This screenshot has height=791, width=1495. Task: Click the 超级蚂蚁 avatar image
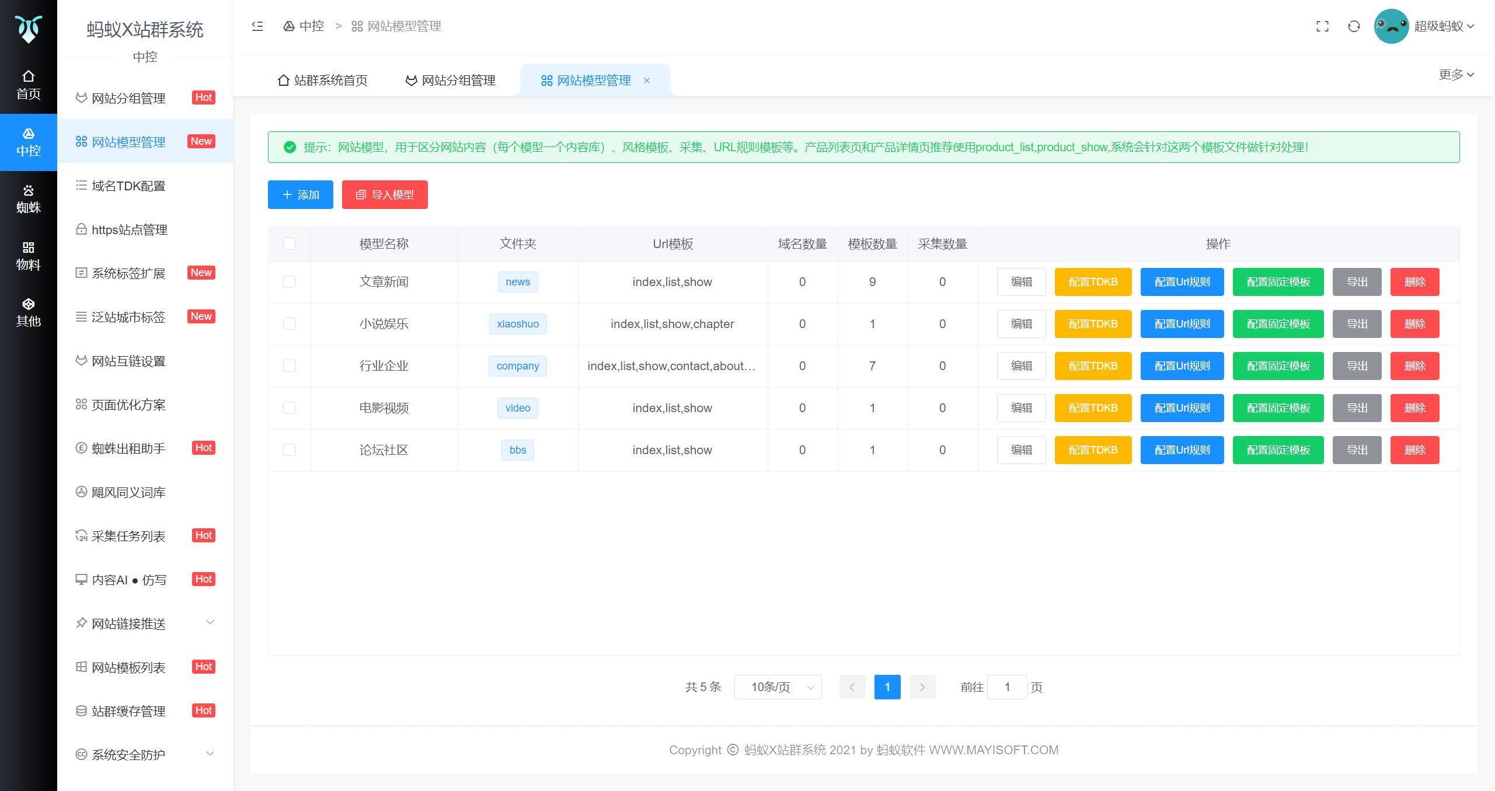(x=1391, y=26)
